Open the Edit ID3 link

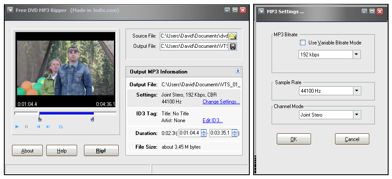click(x=212, y=120)
